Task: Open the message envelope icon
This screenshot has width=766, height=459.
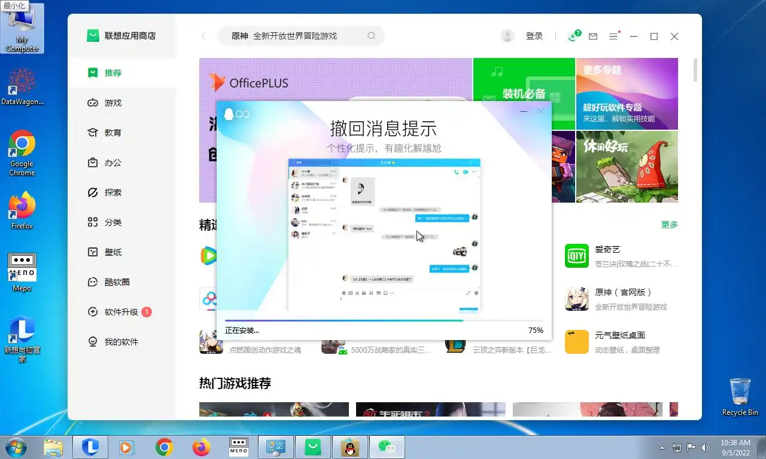Action: (593, 36)
